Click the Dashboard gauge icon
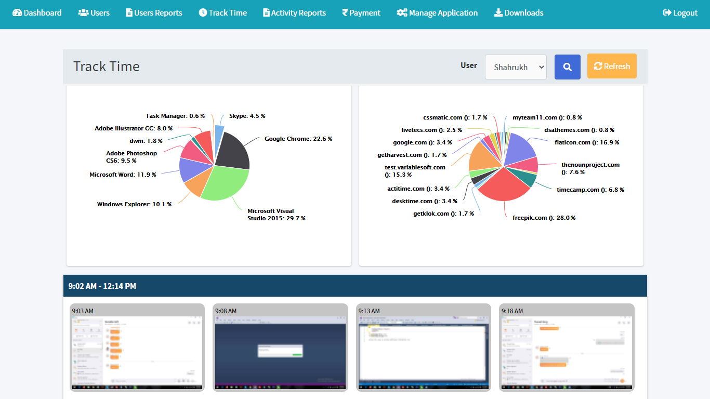The image size is (710, 399). click(17, 13)
